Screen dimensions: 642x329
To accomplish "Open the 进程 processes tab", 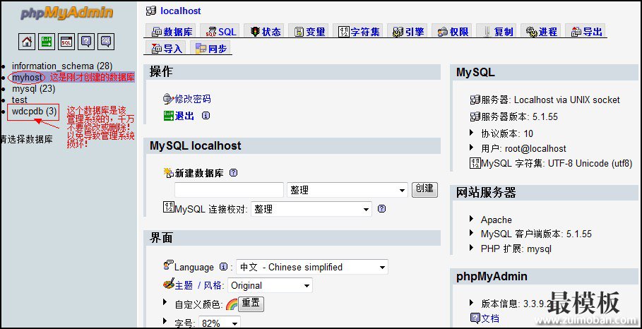I will point(542,31).
